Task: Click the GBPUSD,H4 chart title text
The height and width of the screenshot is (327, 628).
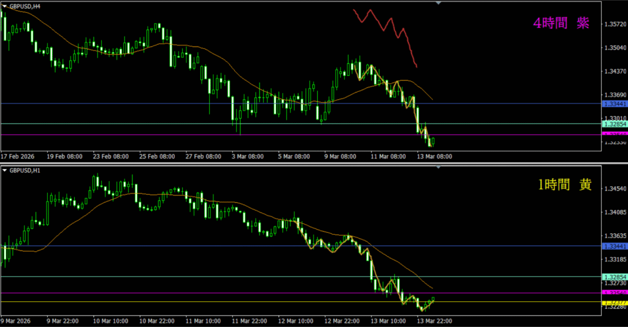Action: tap(25, 6)
